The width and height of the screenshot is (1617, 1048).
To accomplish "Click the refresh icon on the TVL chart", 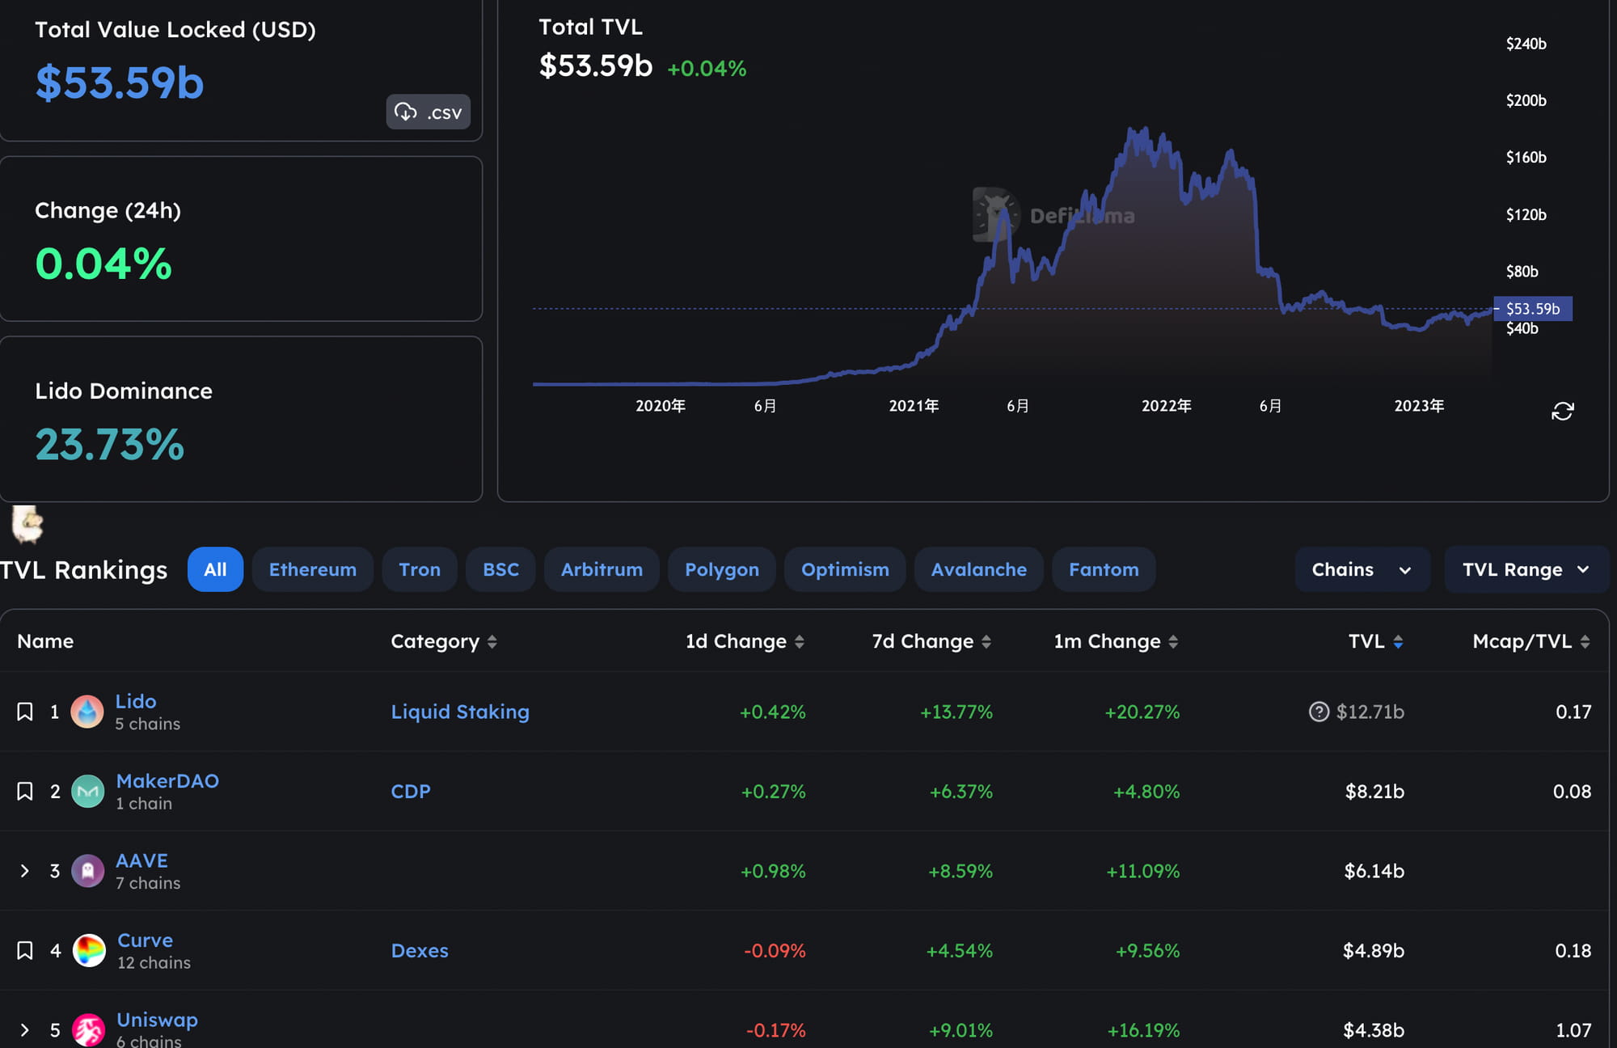I will [x=1562, y=411].
